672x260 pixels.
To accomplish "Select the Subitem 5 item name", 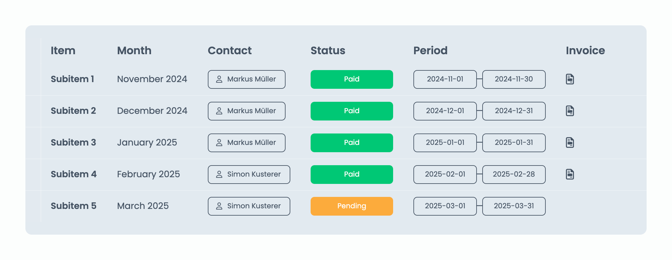I will tap(74, 206).
